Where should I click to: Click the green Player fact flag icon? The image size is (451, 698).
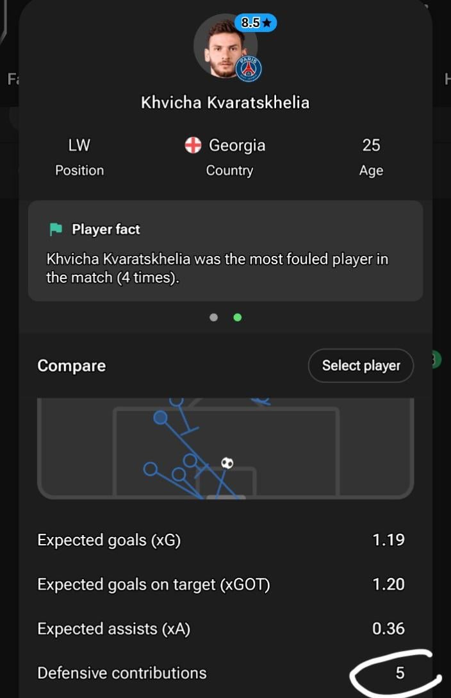[x=56, y=230]
